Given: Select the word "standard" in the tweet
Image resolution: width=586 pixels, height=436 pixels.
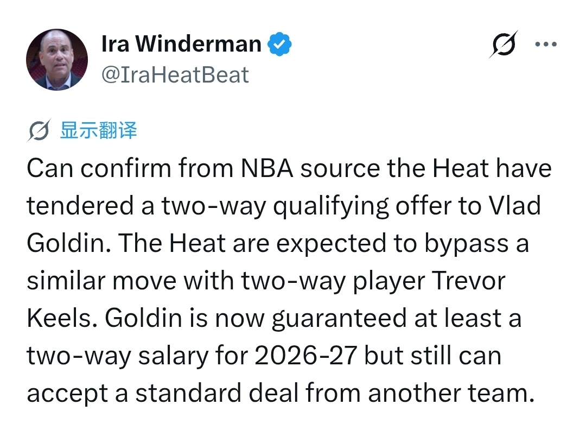Looking at the screenshot, I should tap(188, 393).
